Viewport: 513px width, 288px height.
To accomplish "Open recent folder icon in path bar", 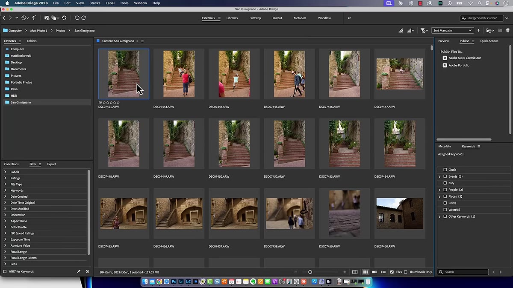I will coord(489,31).
